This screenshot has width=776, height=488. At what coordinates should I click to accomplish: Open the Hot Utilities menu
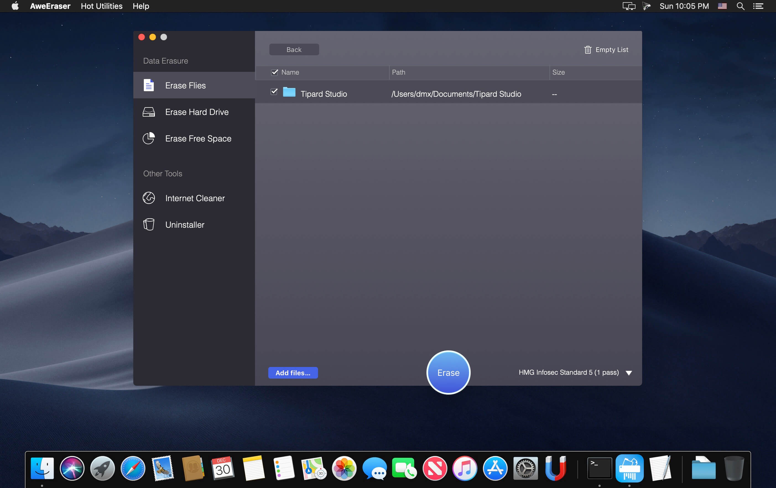(101, 6)
